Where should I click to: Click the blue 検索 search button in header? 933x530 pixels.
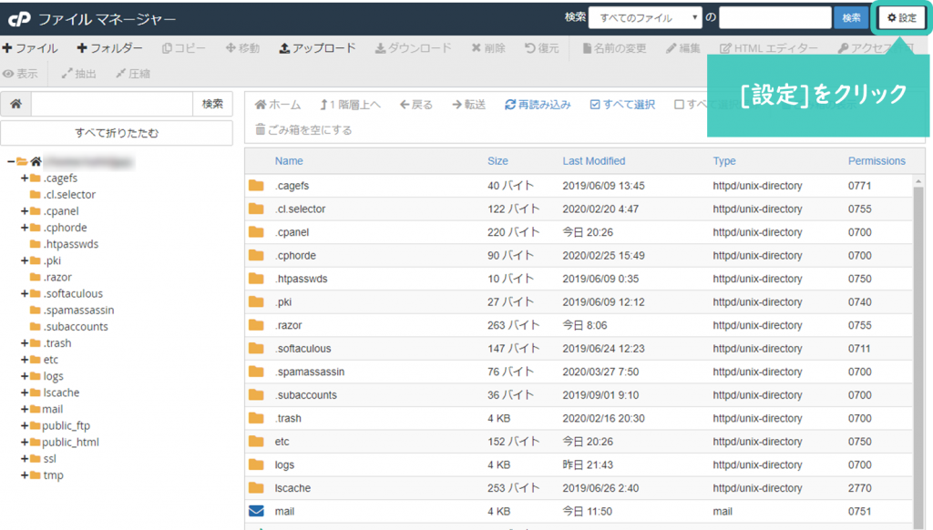point(851,18)
